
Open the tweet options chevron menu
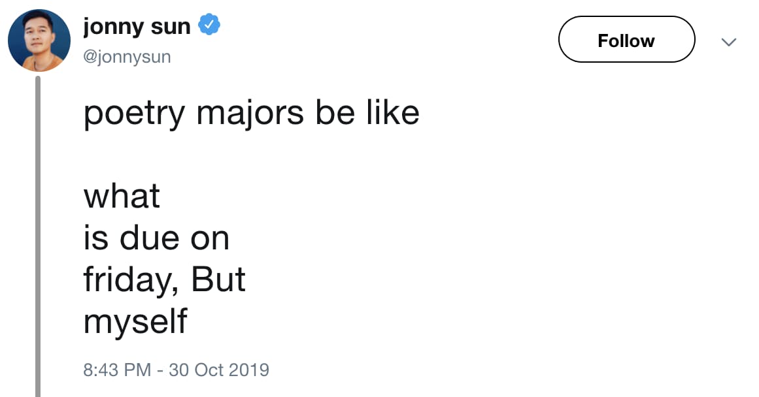point(728,42)
